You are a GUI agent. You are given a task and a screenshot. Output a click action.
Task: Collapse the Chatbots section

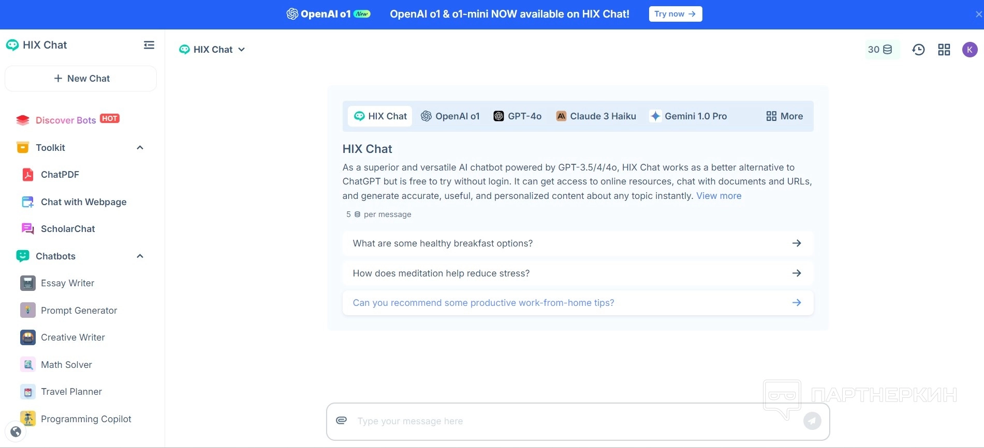pyautogui.click(x=140, y=256)
